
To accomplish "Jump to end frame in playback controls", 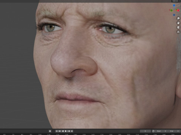I will click(72, 131).
